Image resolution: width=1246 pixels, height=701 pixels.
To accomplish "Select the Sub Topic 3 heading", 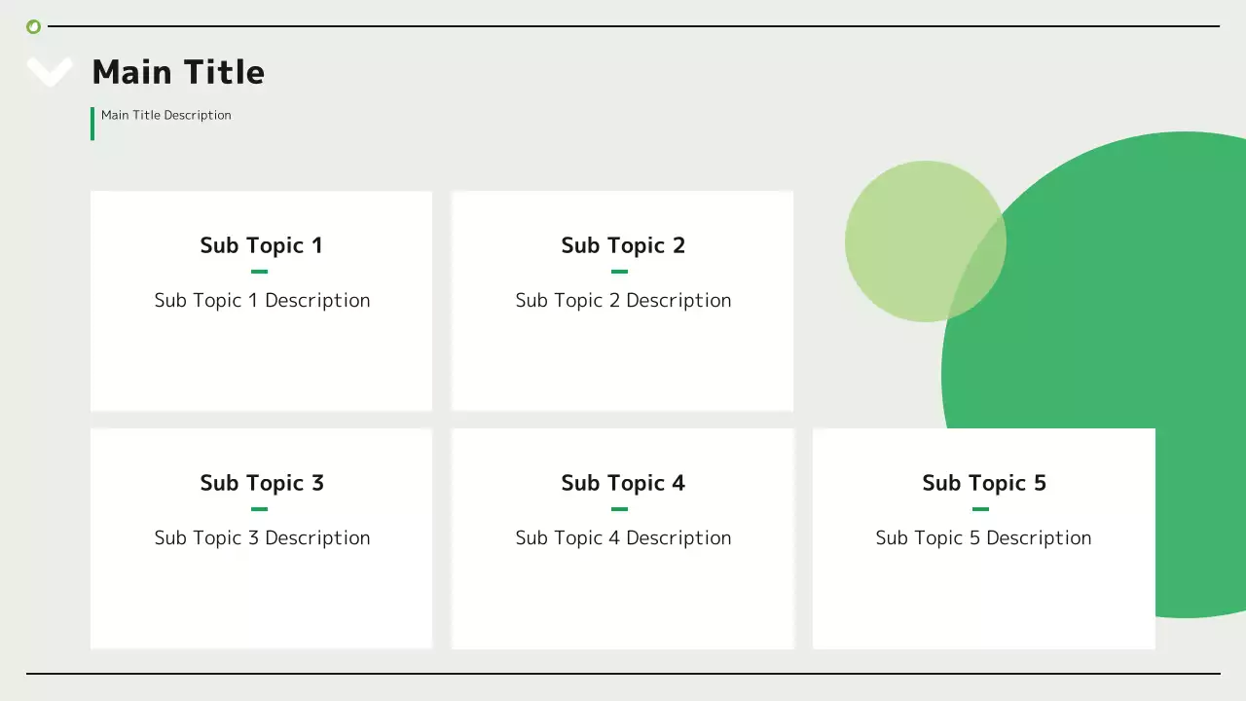I will coord(261,483).
